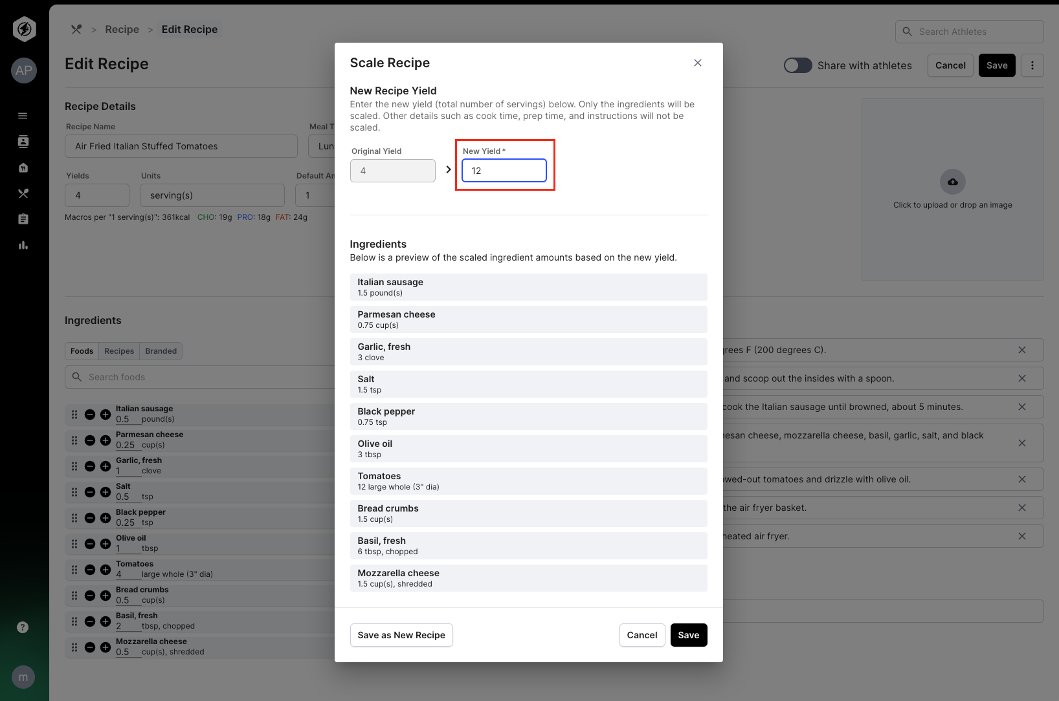This screenshot has width=1059, height=701.
Task: Click the upload image cloud icon
Action: (953, 182)
